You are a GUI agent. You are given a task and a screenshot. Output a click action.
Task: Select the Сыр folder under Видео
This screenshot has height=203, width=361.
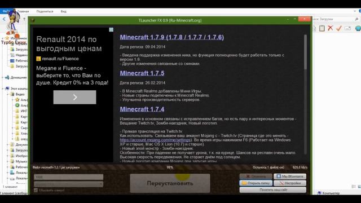point(21,128)
